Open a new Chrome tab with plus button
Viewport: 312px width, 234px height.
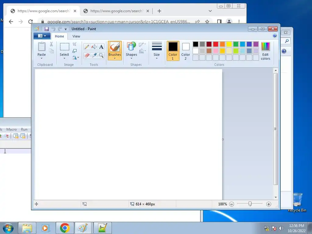coord(159,11)
